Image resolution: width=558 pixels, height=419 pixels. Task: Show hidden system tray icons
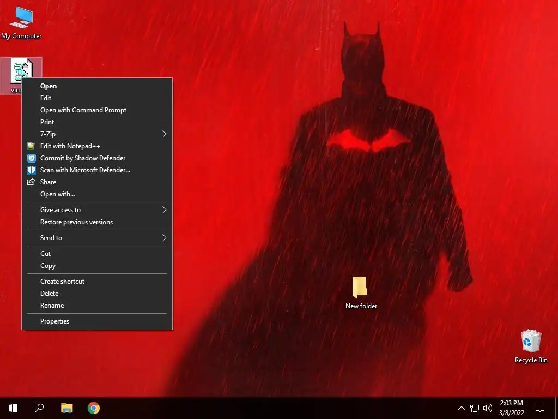(461, 408)
